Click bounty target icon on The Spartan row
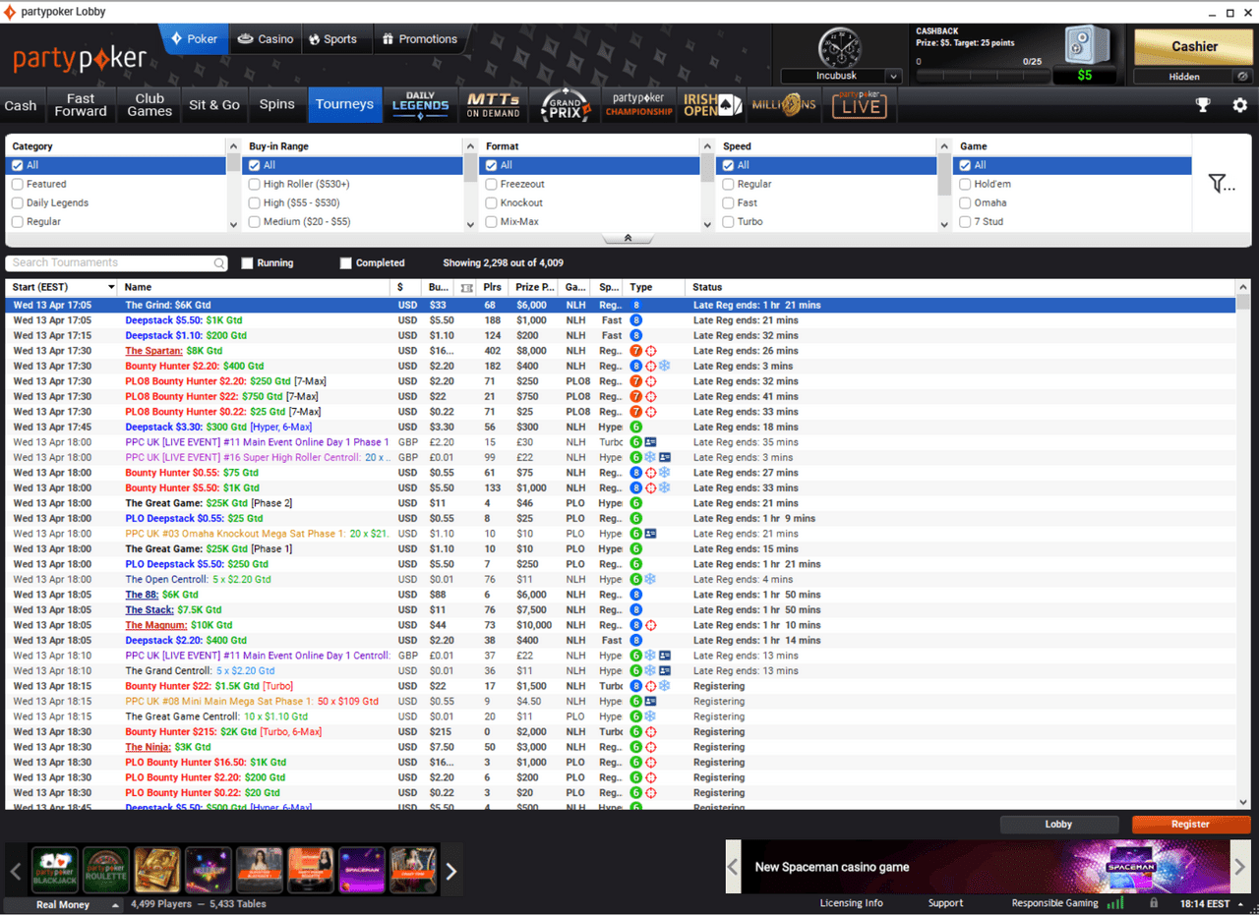 (x=650, y=351)
